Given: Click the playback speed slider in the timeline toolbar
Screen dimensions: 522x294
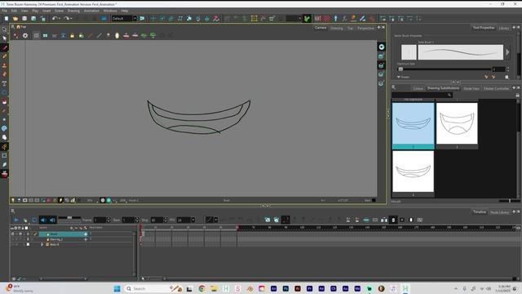Looking at the screenshot, I should pos(69,219).
